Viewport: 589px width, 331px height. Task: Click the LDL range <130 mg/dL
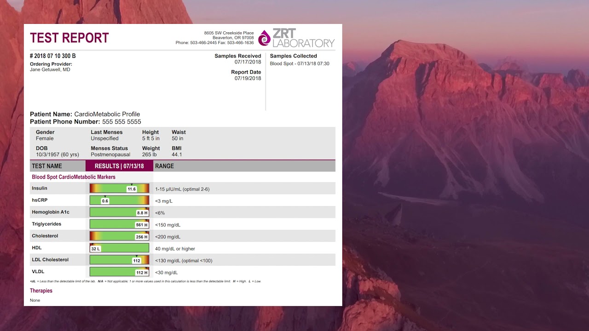pos(184,261)
